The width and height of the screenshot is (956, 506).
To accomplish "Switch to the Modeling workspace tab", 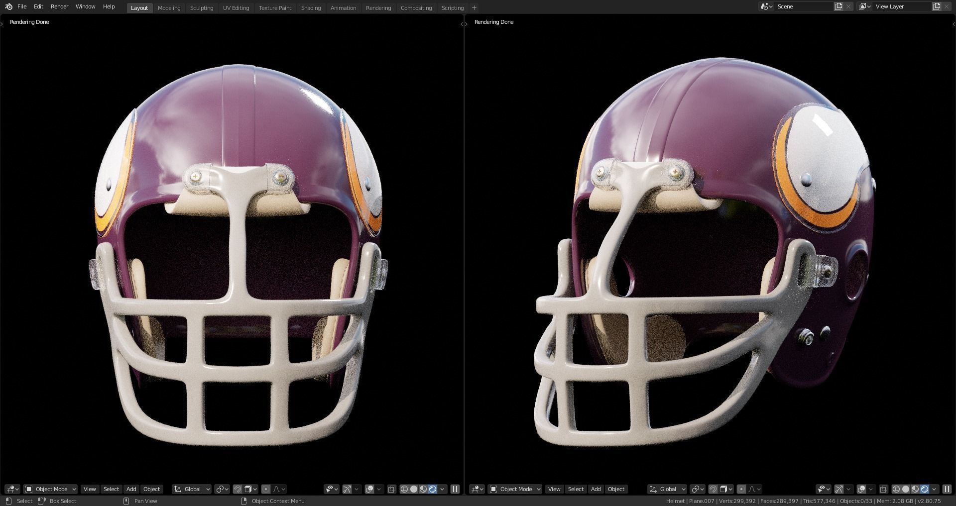I will coord(169,8).
